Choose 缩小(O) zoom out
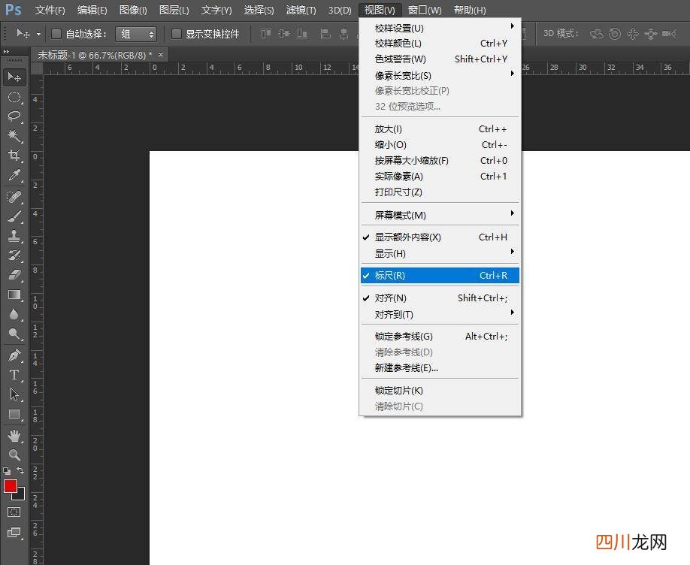This screenshot has height=565, width=690. click(440, 145)
